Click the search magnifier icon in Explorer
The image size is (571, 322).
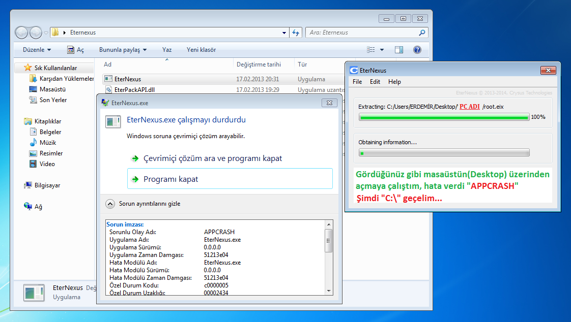[422, 33]
